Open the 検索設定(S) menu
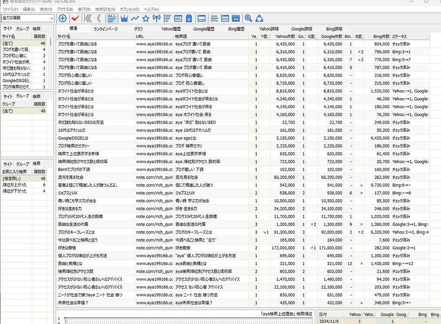This screenshot has width=441, height=324. pos(105,9)
